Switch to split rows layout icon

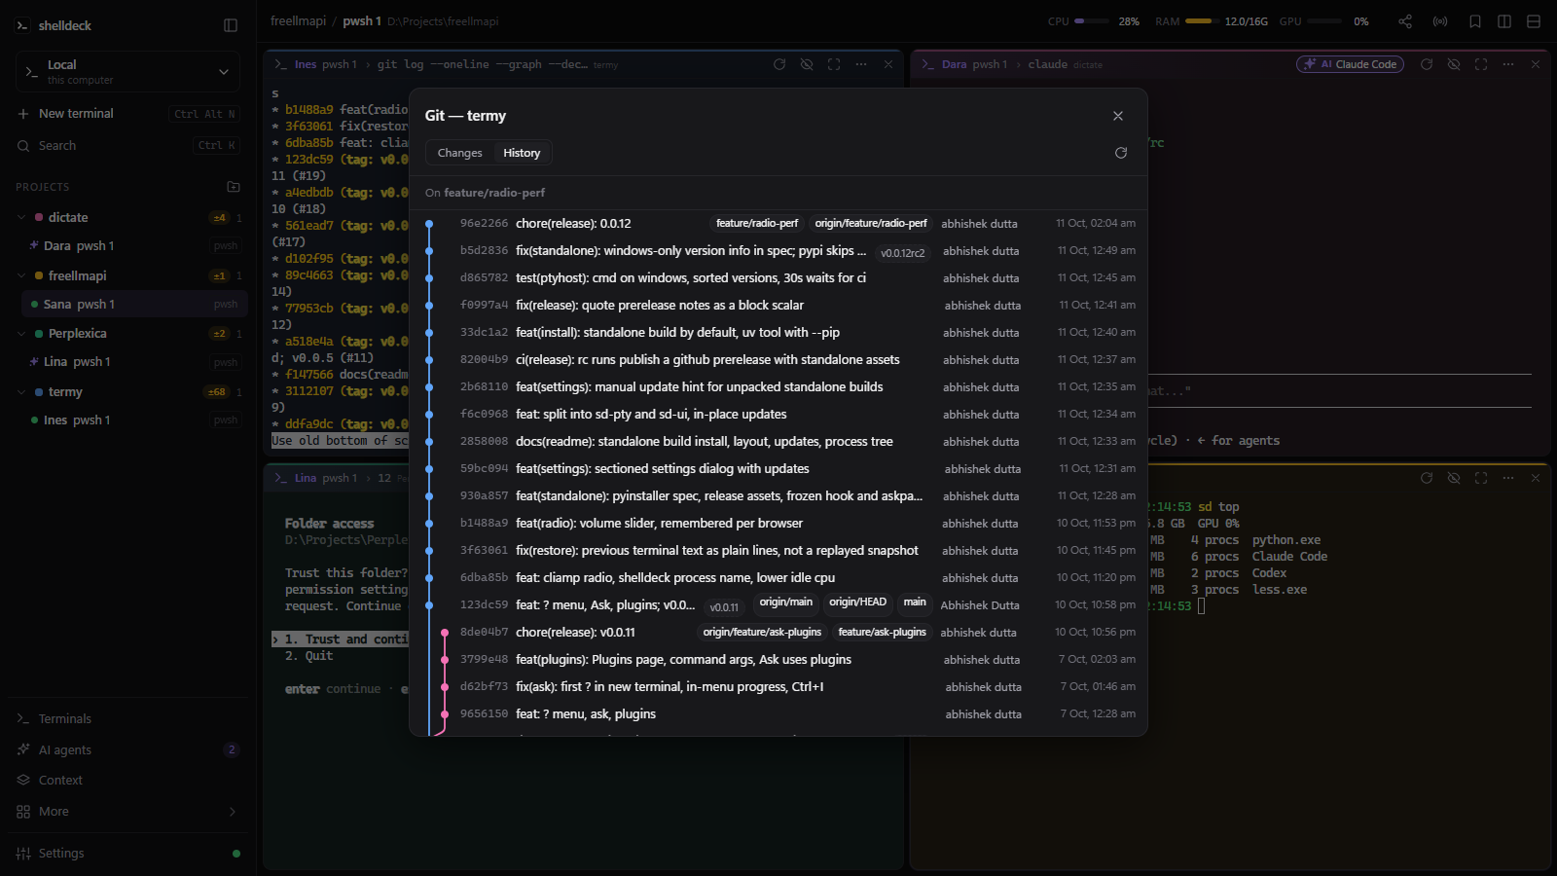(1534, 21)
